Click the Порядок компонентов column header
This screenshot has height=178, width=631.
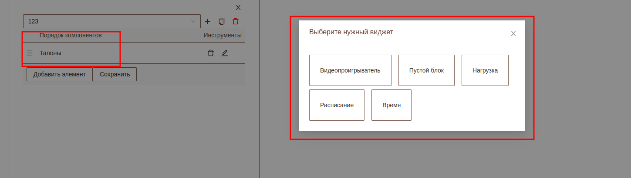71,35
